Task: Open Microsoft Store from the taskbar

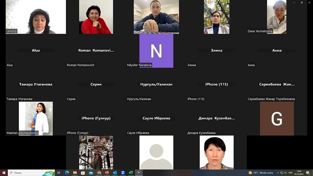Action: pyautogui.click(x=83, y=173)
